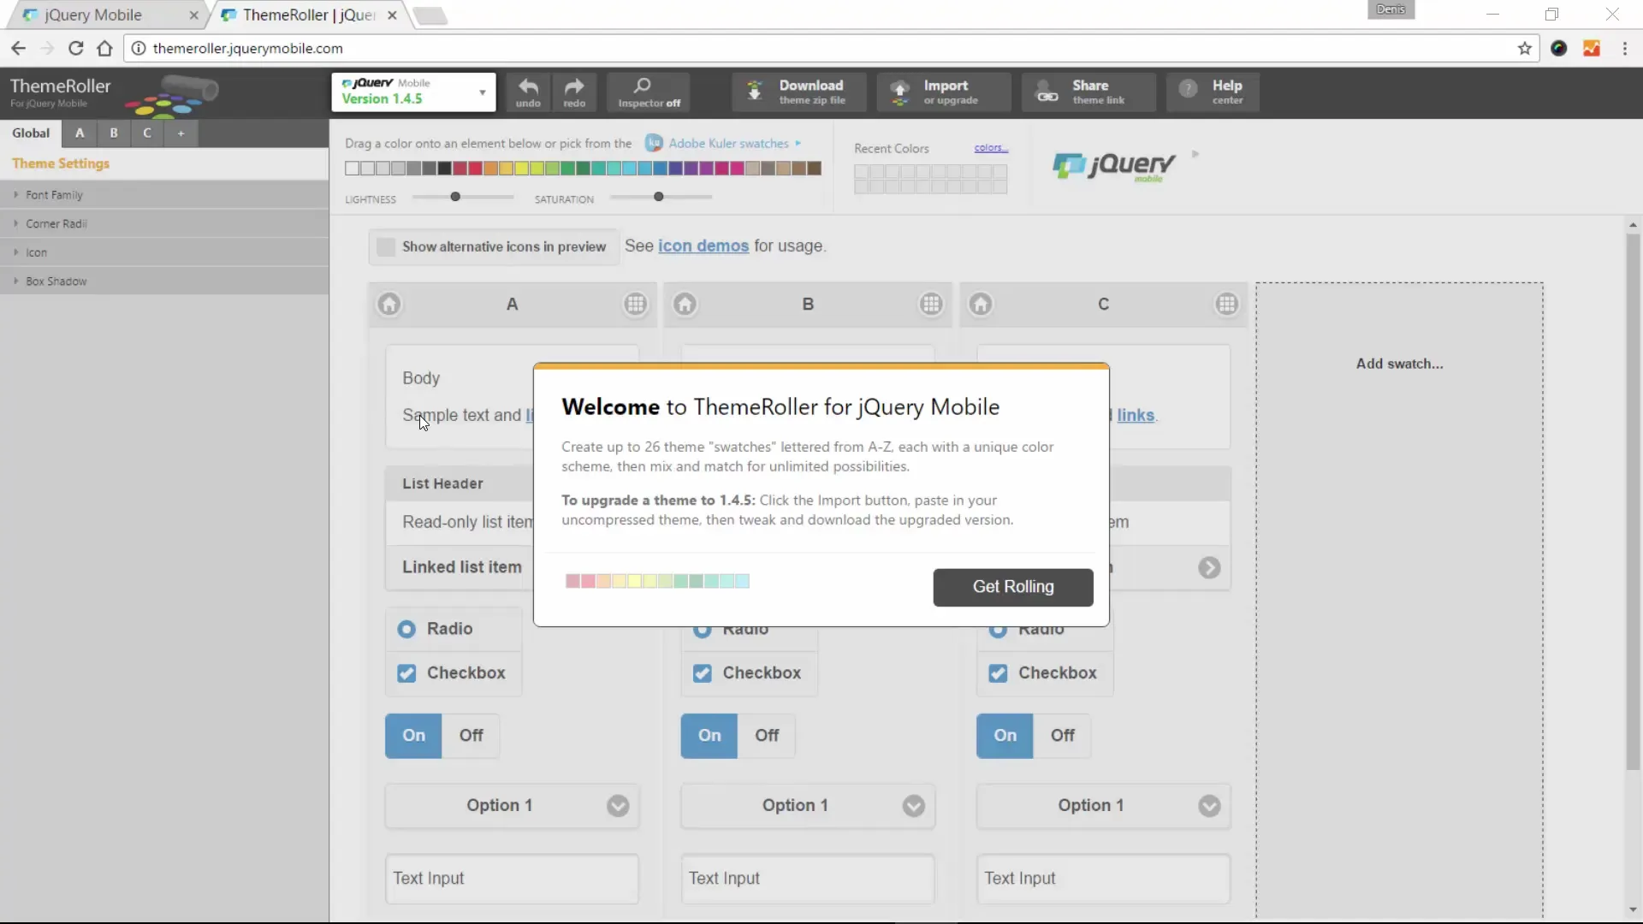Go back using browser back arrow
1643x924 pixels.
[18, 49]
